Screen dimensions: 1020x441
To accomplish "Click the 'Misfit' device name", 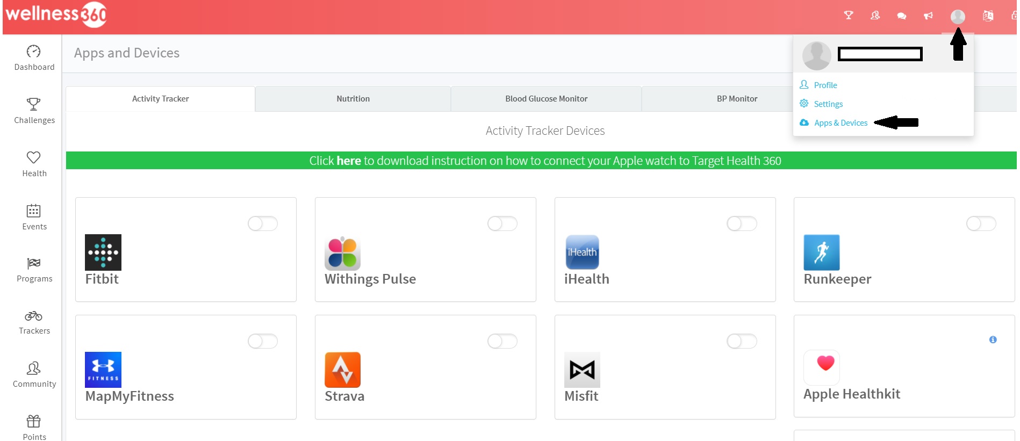I will coord(581,396).
